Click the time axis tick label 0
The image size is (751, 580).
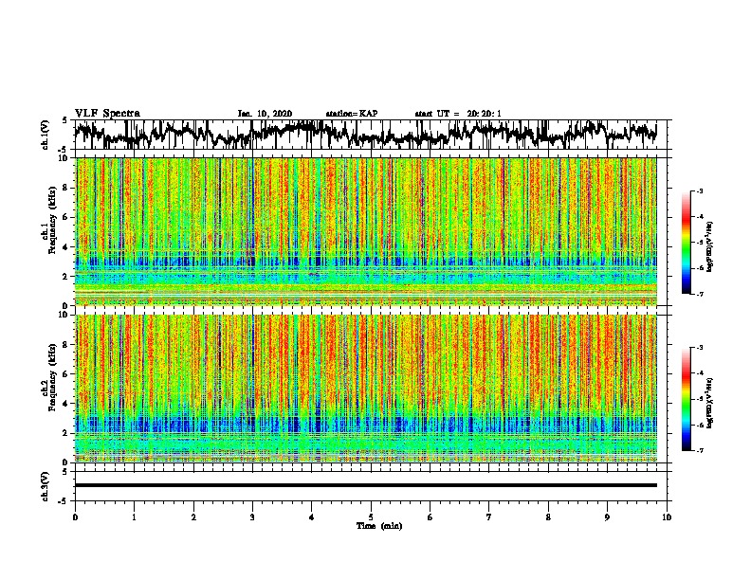(75, 517)
